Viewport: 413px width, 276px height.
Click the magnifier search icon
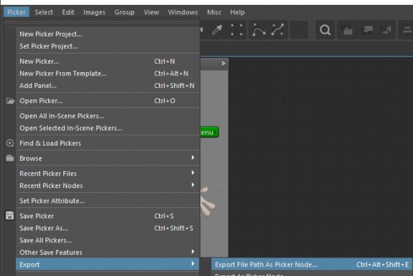point(326,30)
